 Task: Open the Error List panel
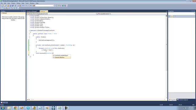[x=4, y=103]
